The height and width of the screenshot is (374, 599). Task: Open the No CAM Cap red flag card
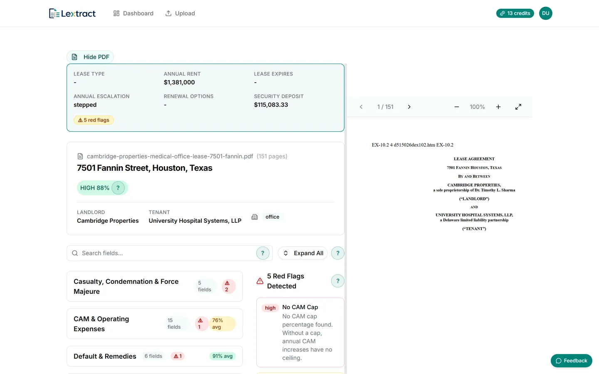pyautogui.click(x=300, y=332)
